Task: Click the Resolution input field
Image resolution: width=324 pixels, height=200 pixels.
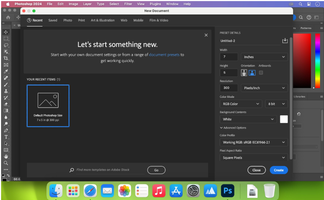Action: click(x=229, y=88)
